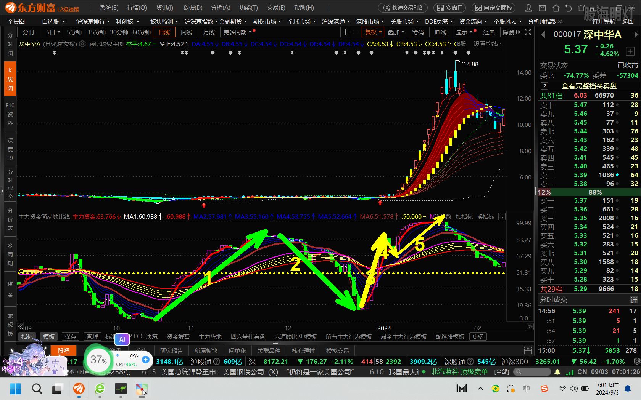
Task: Open 分时成交 detail icon
Action: pyautogui.click(x=634, y=300)
